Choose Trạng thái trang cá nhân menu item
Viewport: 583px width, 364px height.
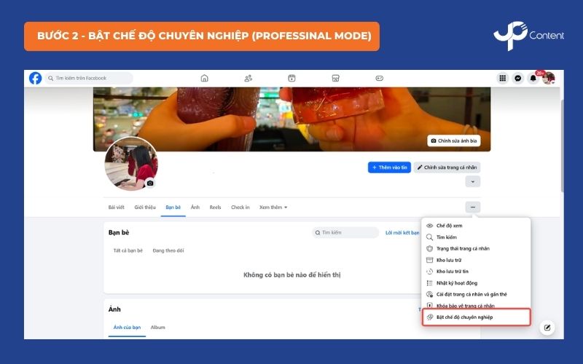coord(476,249)
